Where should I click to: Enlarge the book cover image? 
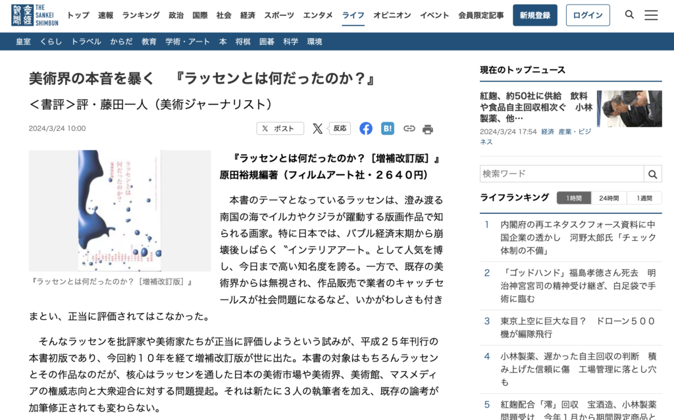120,210
